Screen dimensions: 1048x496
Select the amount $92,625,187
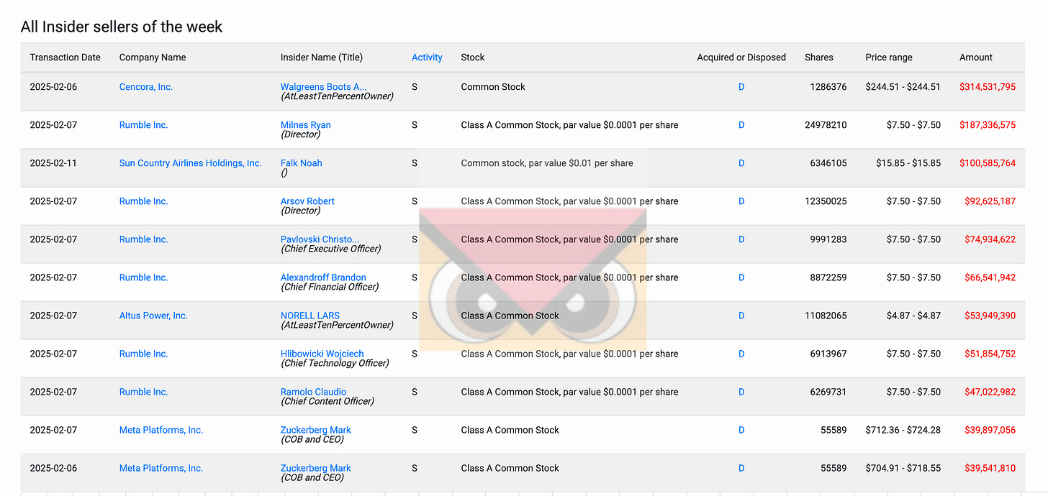(990, 201)
